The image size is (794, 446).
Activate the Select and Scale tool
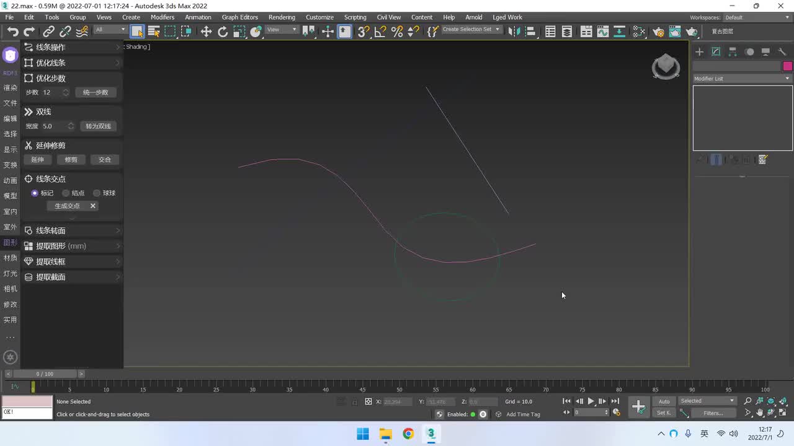coord(239,32)
